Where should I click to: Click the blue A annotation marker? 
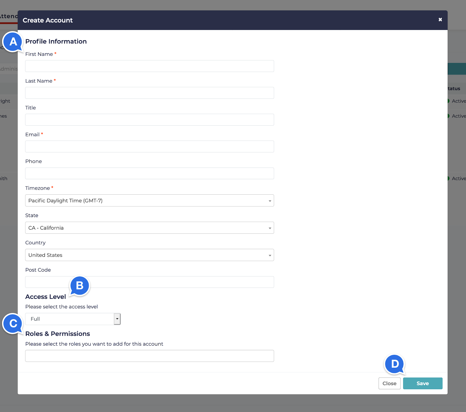click(13, 42)
